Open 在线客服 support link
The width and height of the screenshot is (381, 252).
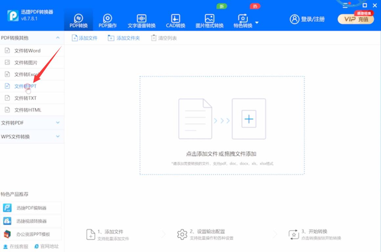click(x=15, y=246)
